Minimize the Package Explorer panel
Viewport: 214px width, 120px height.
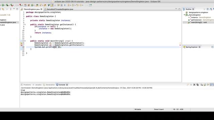pos(14,9)
